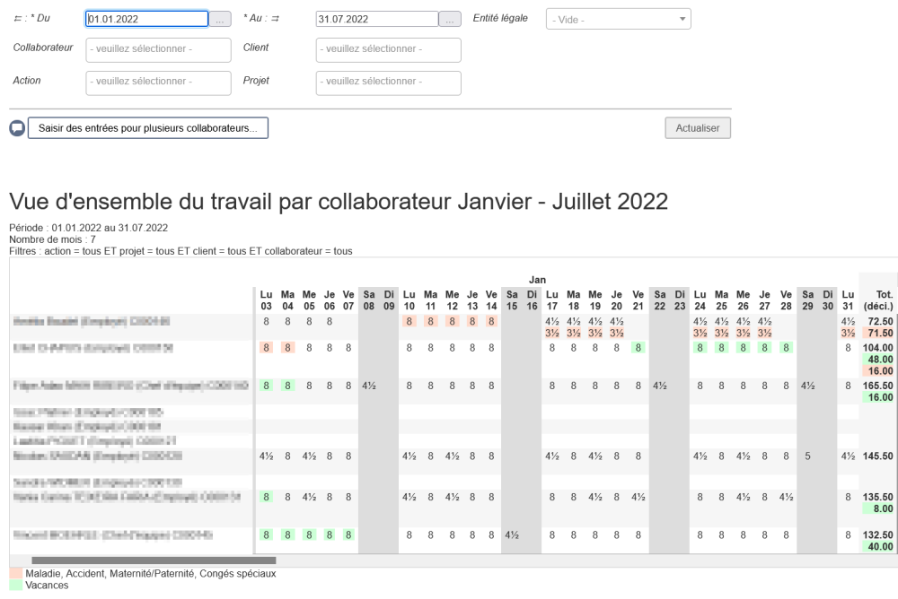
Task: Click the Tot. (déci.) column header
Action: (x=876, y=299)
